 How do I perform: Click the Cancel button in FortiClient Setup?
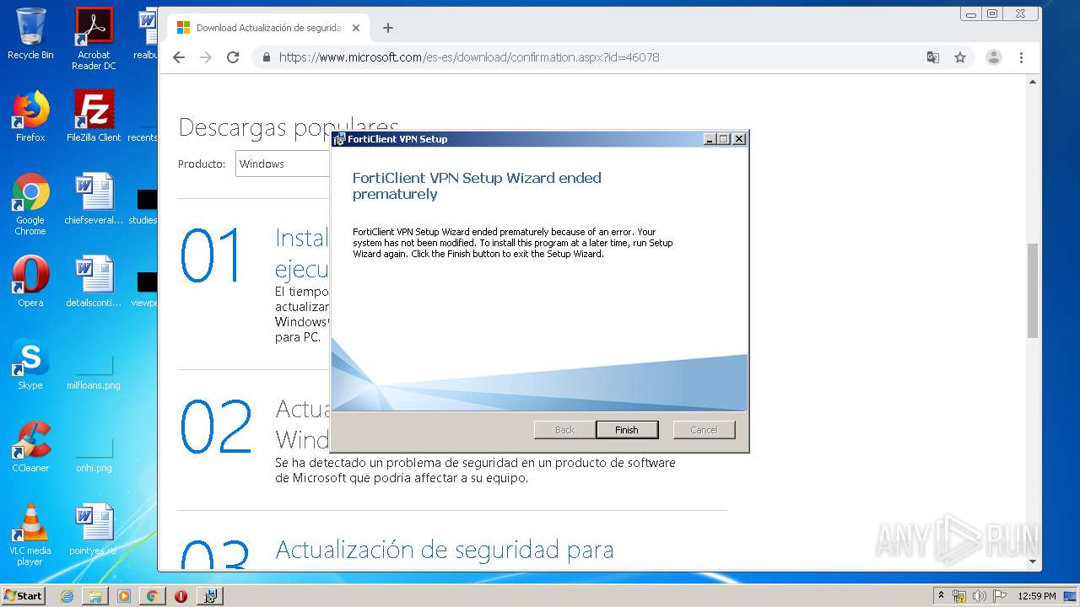704,430
